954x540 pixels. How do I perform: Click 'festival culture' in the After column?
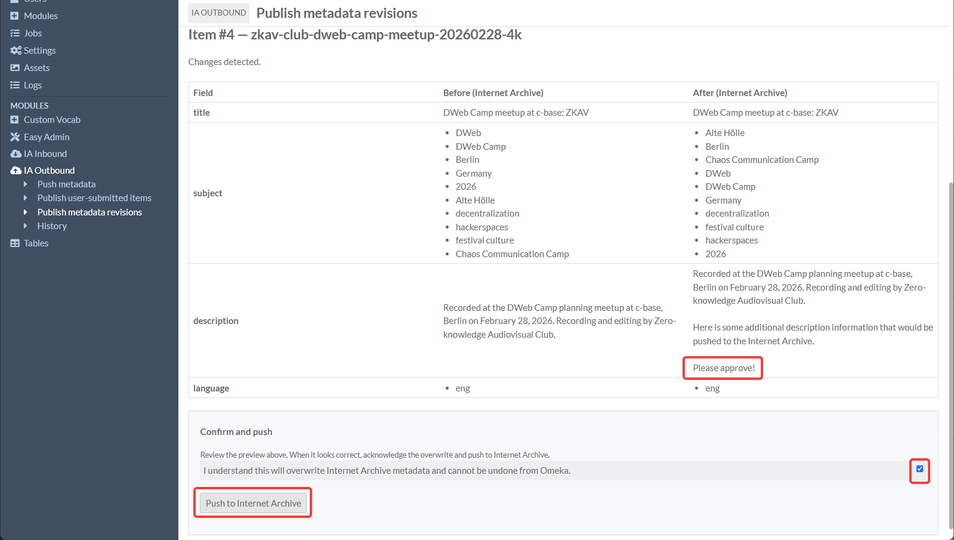(x=734, y=227)
